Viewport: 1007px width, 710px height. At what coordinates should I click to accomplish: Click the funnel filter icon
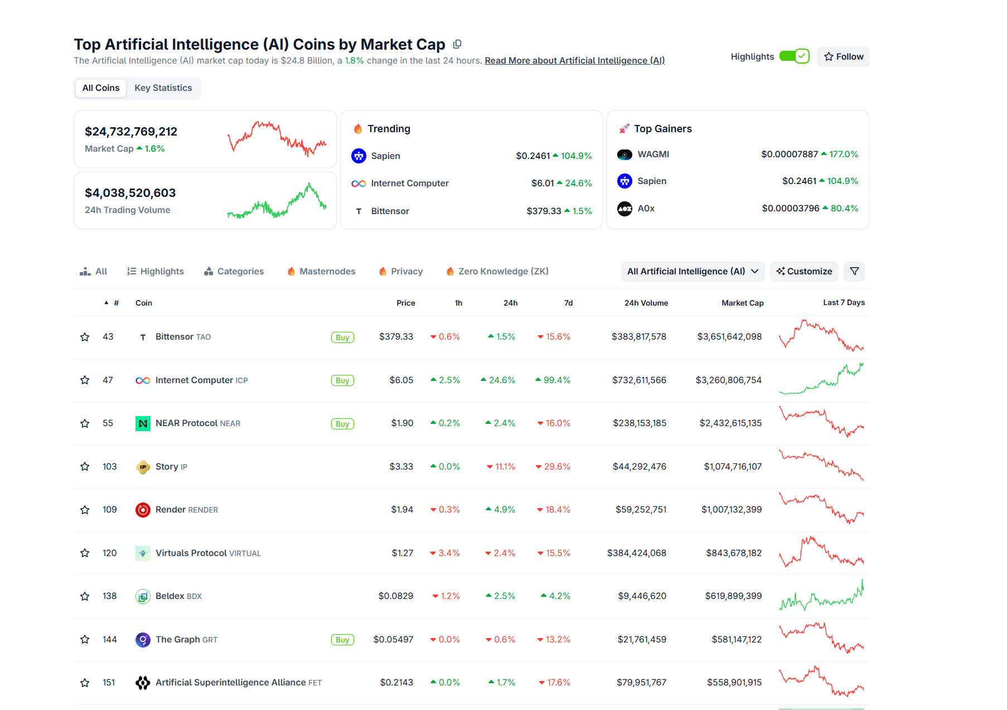(854, 271)
